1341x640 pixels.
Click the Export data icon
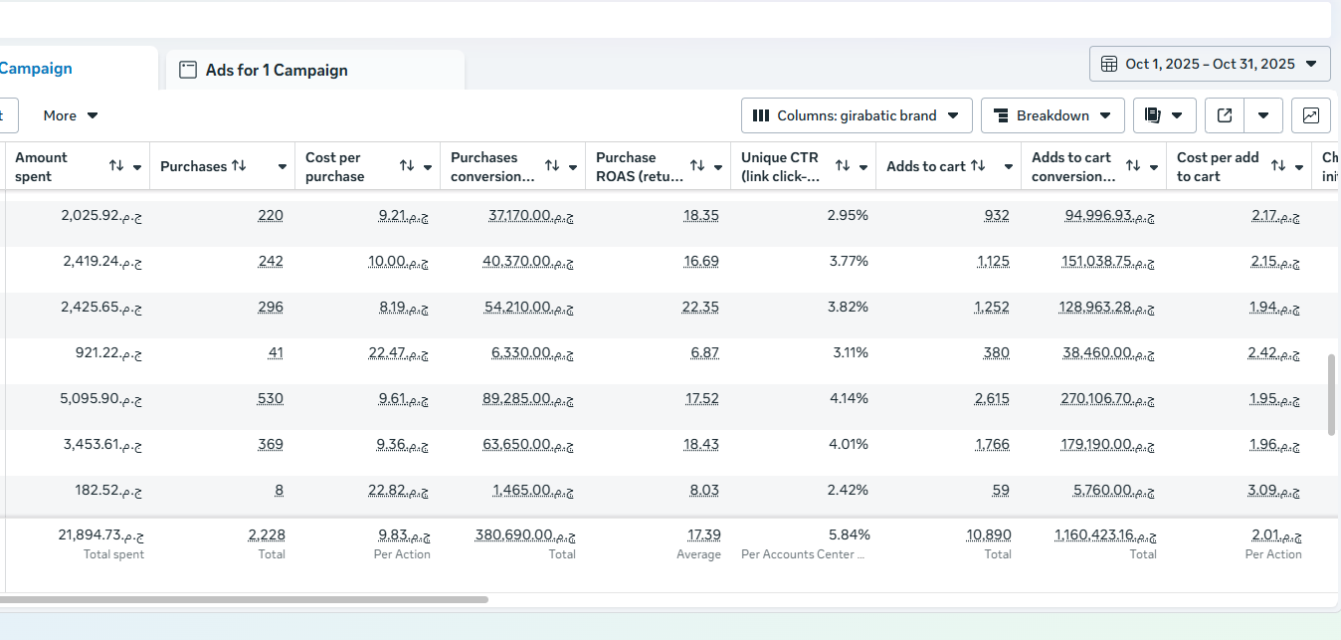tap(1225, 115)
